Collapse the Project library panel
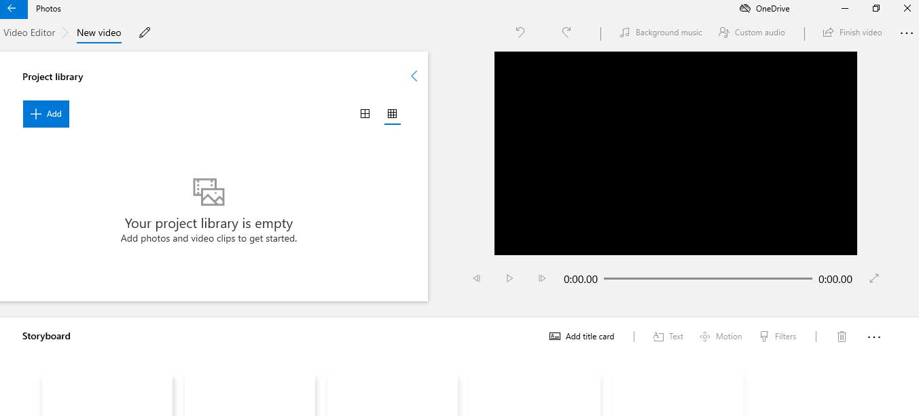919x416 pixels. pos(414,76)
